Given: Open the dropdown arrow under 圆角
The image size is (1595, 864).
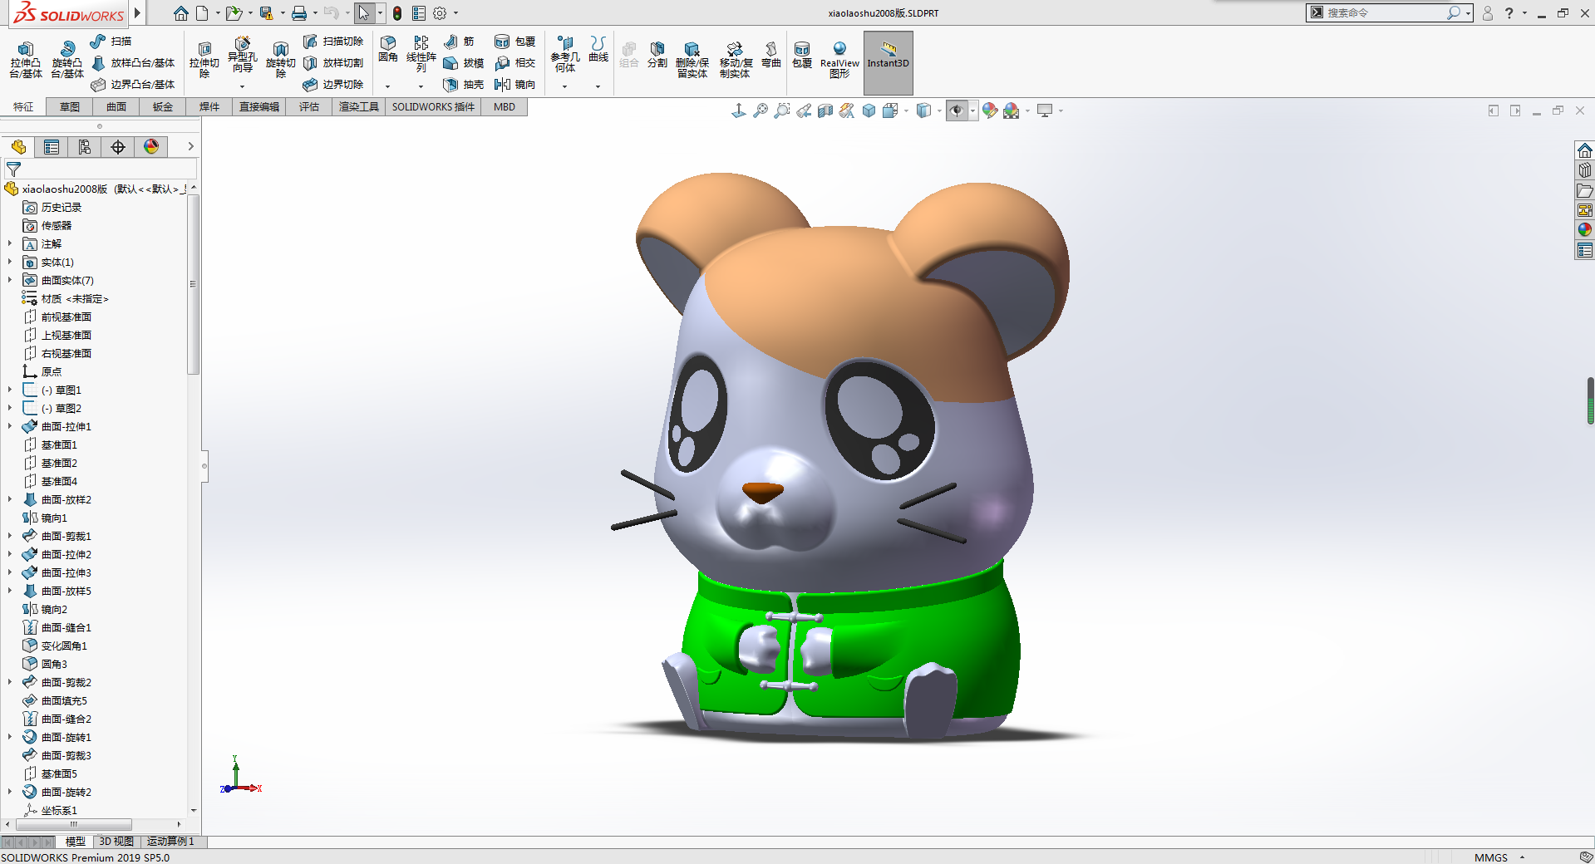Looking at the screenshot, I should (x=387, y=86).
